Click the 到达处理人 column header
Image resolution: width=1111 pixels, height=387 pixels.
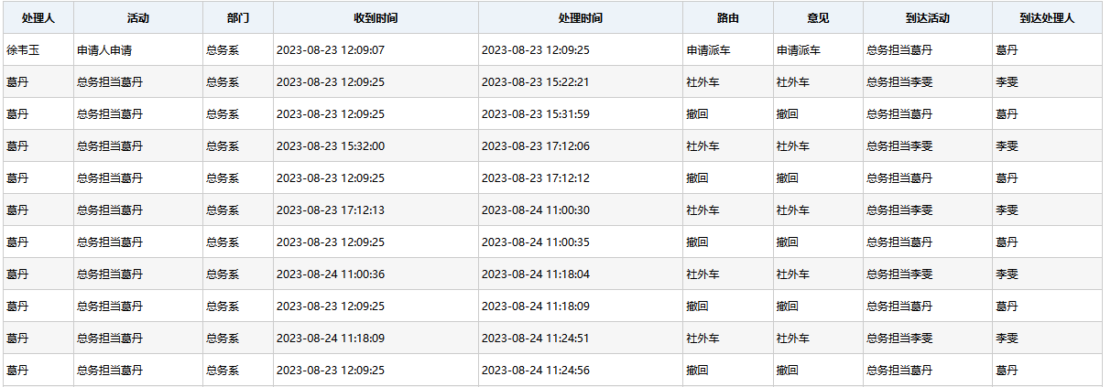[x=1047, y=17]
